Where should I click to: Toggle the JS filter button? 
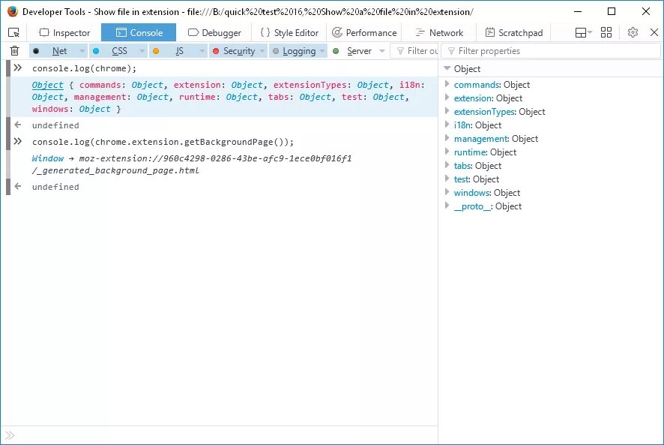click(173, 51)
